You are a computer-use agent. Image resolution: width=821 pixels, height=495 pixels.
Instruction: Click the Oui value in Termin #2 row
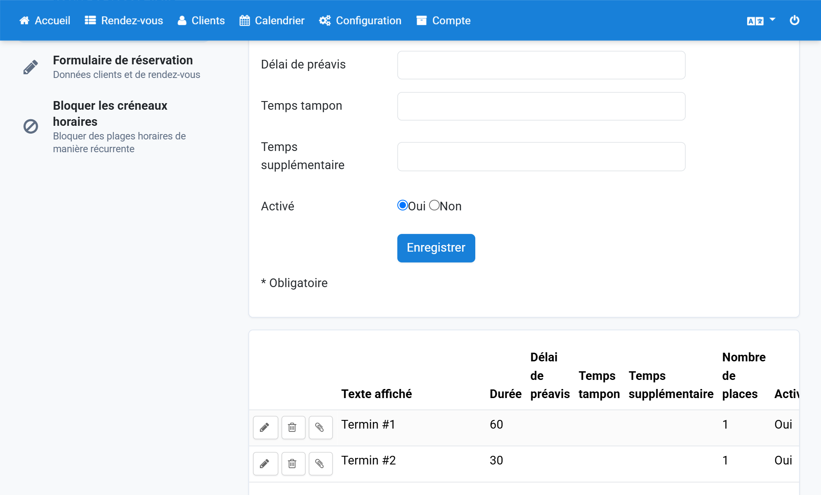coord(783,460)
